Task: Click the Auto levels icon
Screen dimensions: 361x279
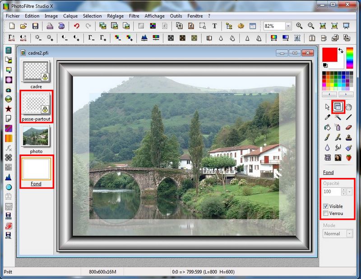Action: click(x=12, y=38)
